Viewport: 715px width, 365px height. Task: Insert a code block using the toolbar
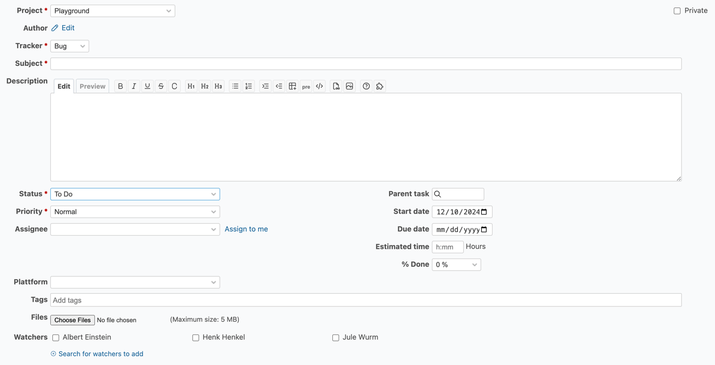click(319, 85)
